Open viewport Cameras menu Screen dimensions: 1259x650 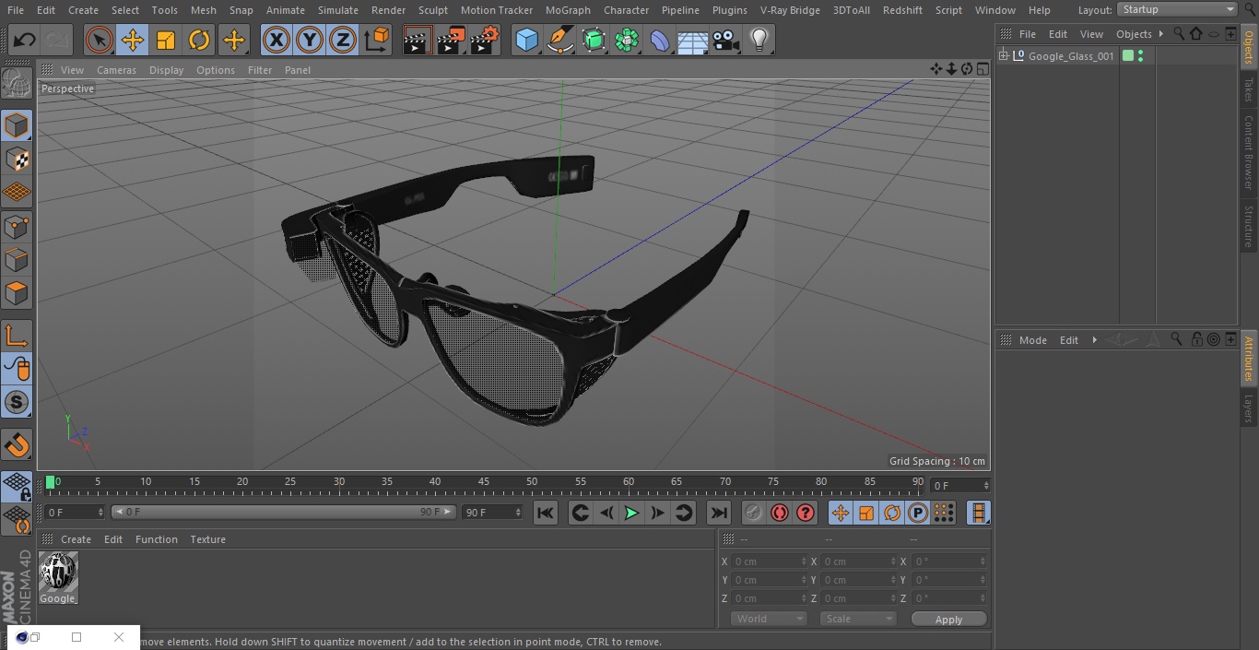click(x=116, y=70)
